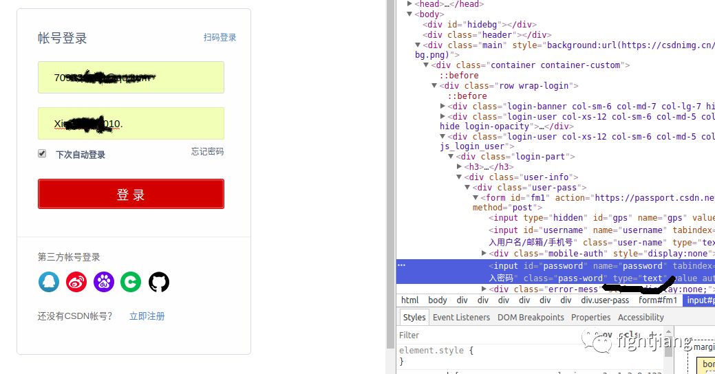Expand the login-banner div node
This screenshot has width=715, height=374.
[x=442, y=106]
